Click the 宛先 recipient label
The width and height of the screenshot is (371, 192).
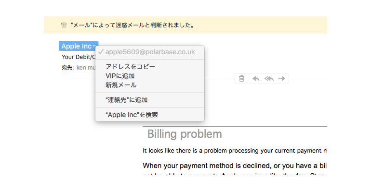(x=66, y=68)
